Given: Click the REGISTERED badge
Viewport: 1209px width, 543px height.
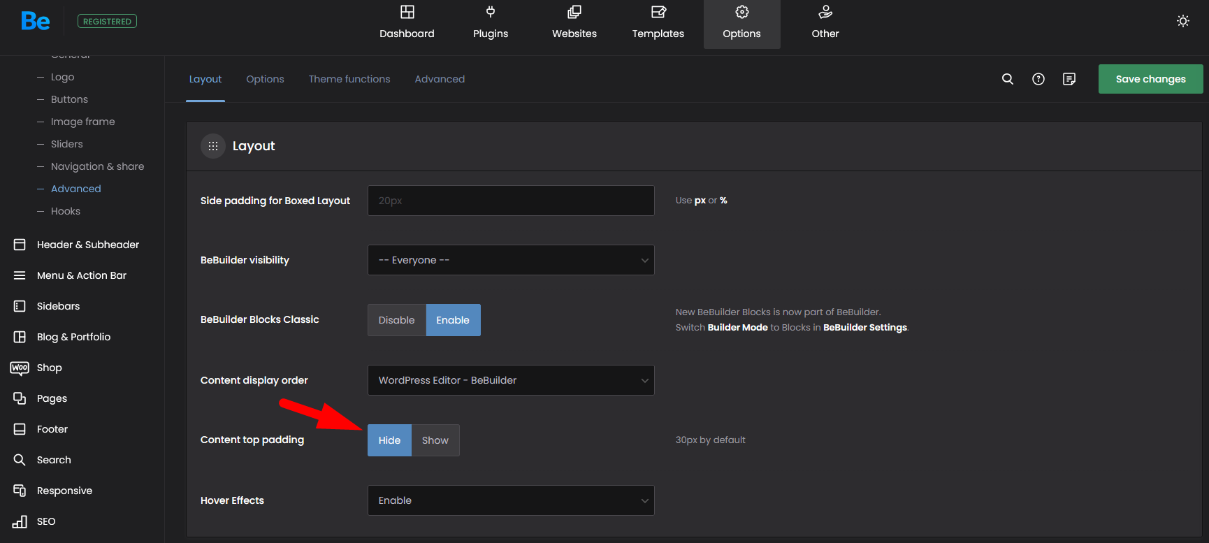Looking at the screenshot, I should [x=107, y=21].
